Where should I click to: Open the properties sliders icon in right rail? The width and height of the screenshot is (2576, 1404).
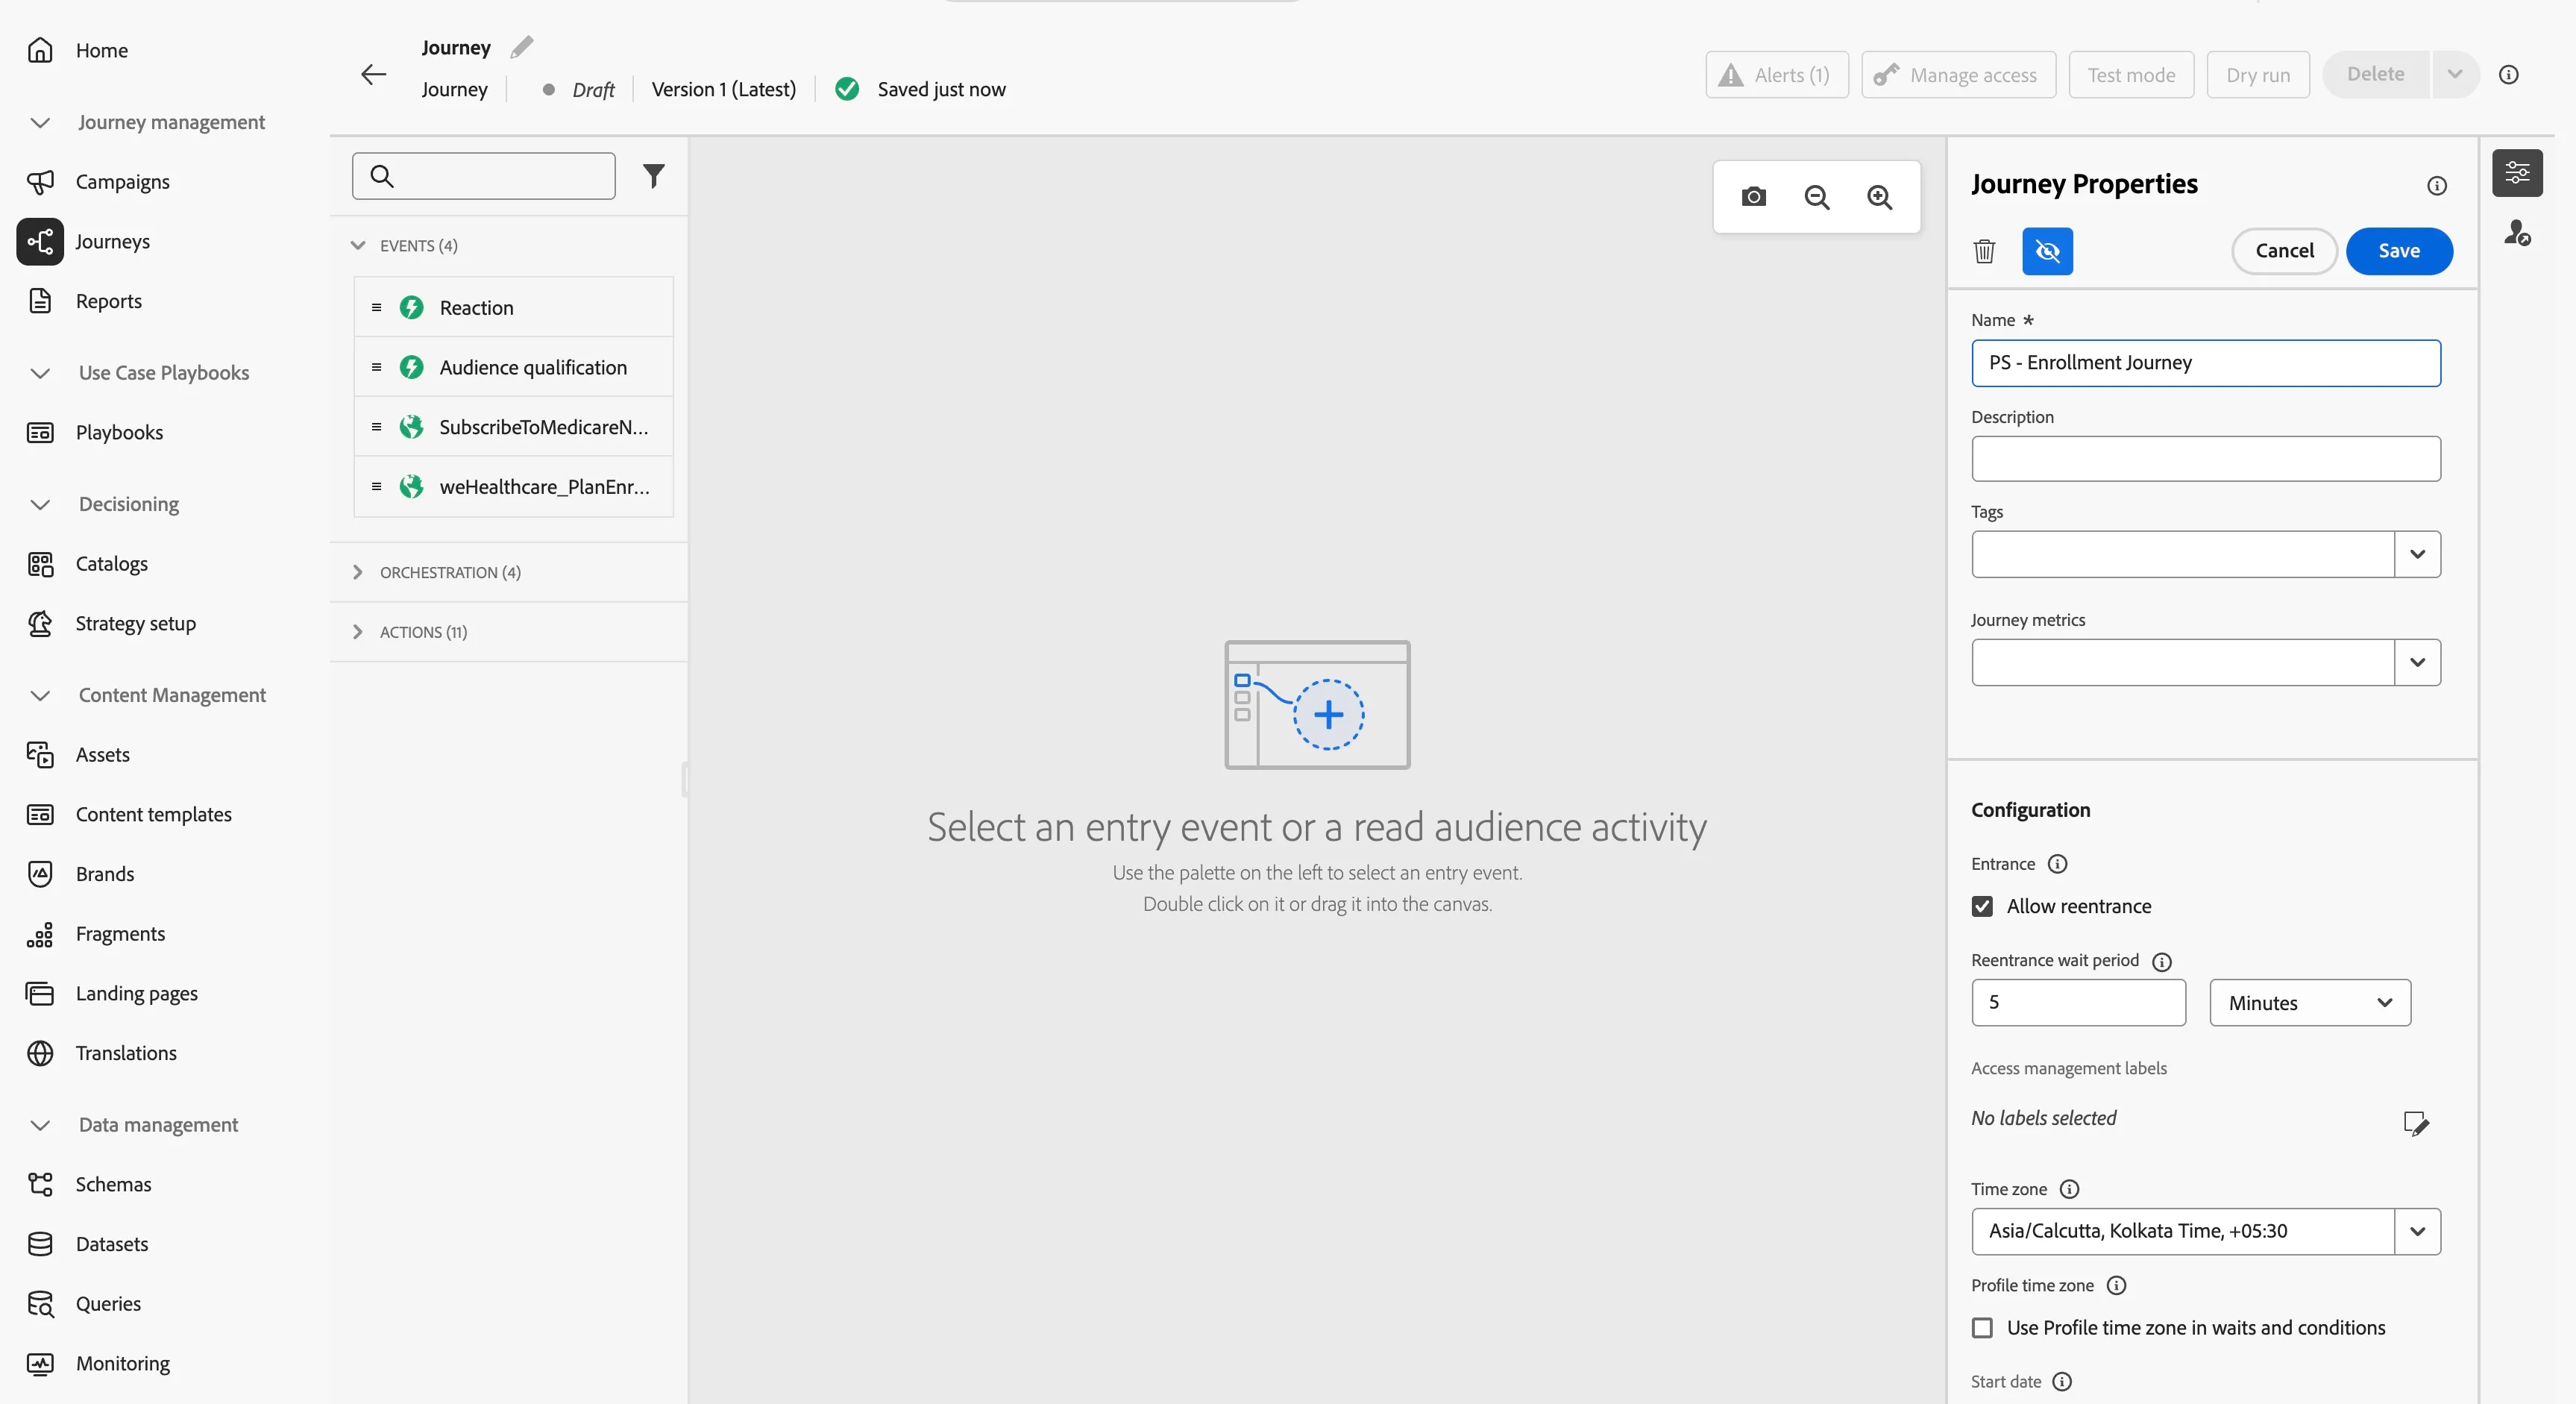click(2517, 173)
